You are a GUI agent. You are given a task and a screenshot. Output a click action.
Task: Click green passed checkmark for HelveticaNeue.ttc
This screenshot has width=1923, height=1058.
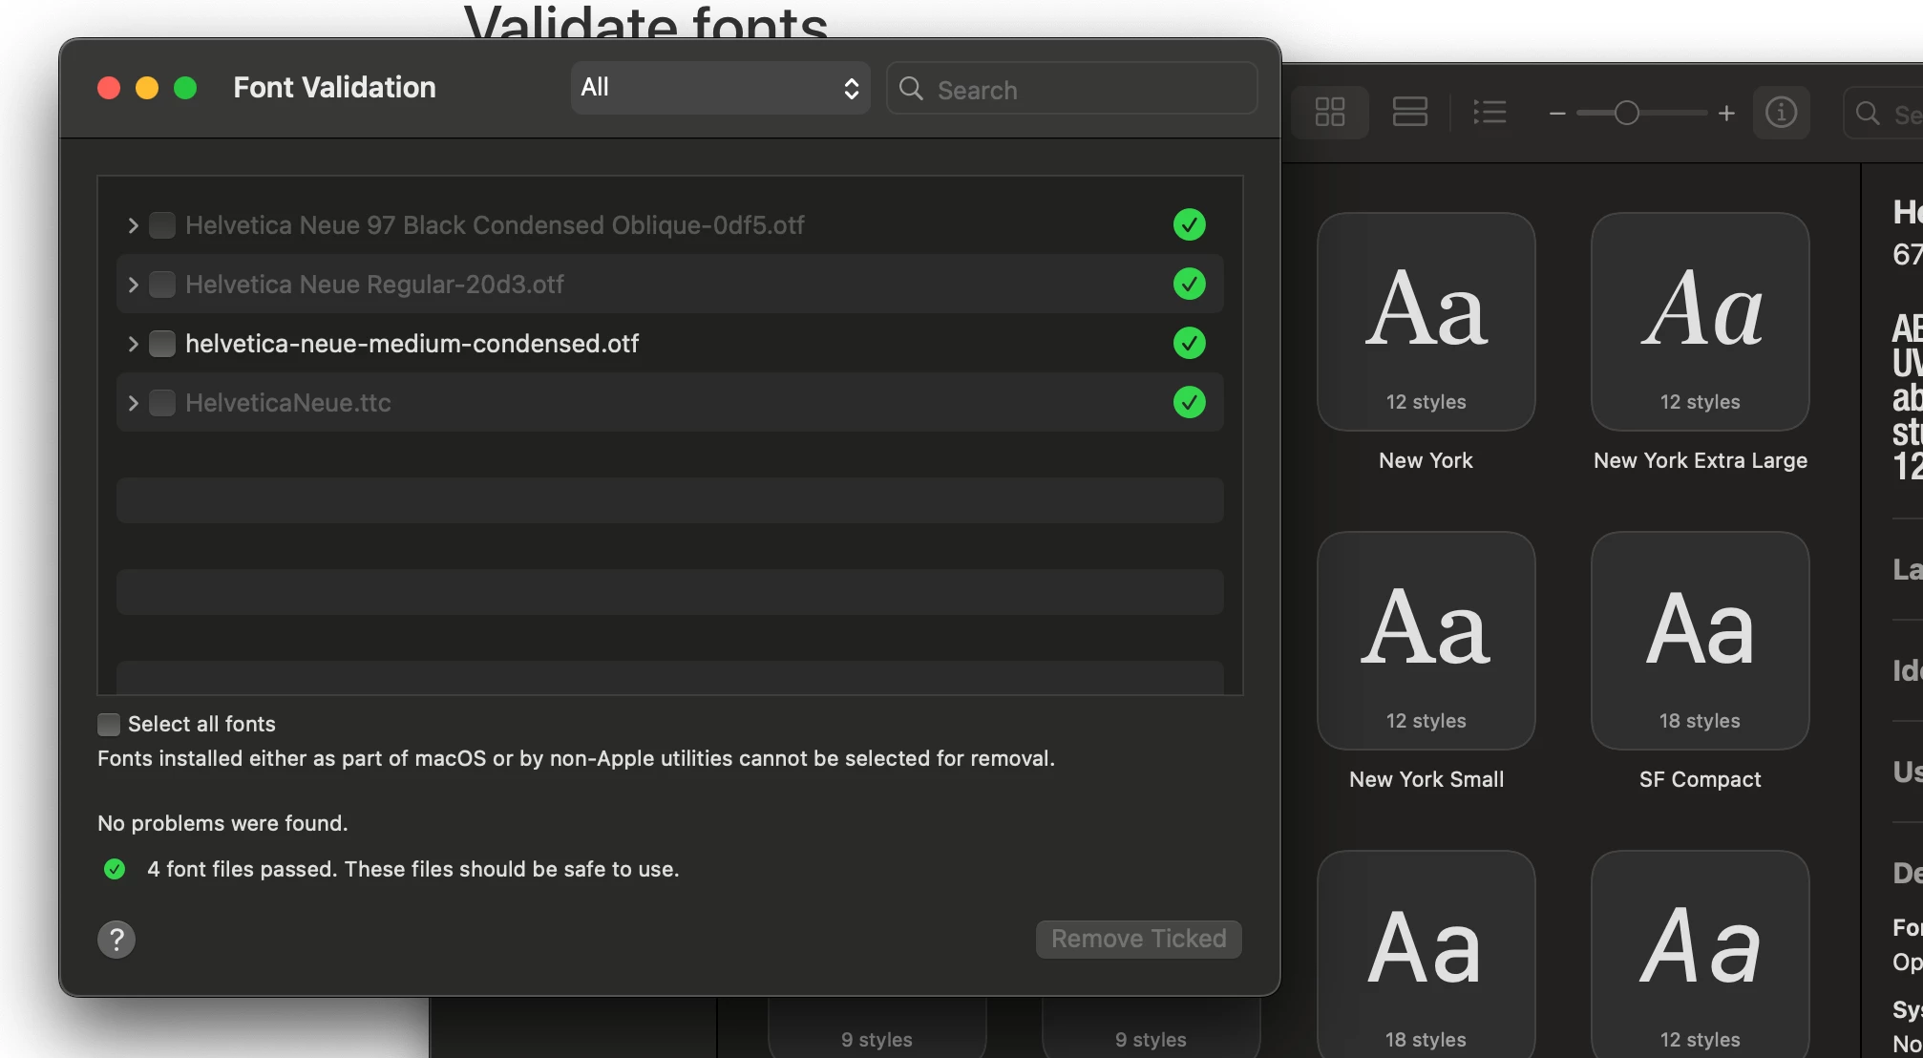[1189, 402]
